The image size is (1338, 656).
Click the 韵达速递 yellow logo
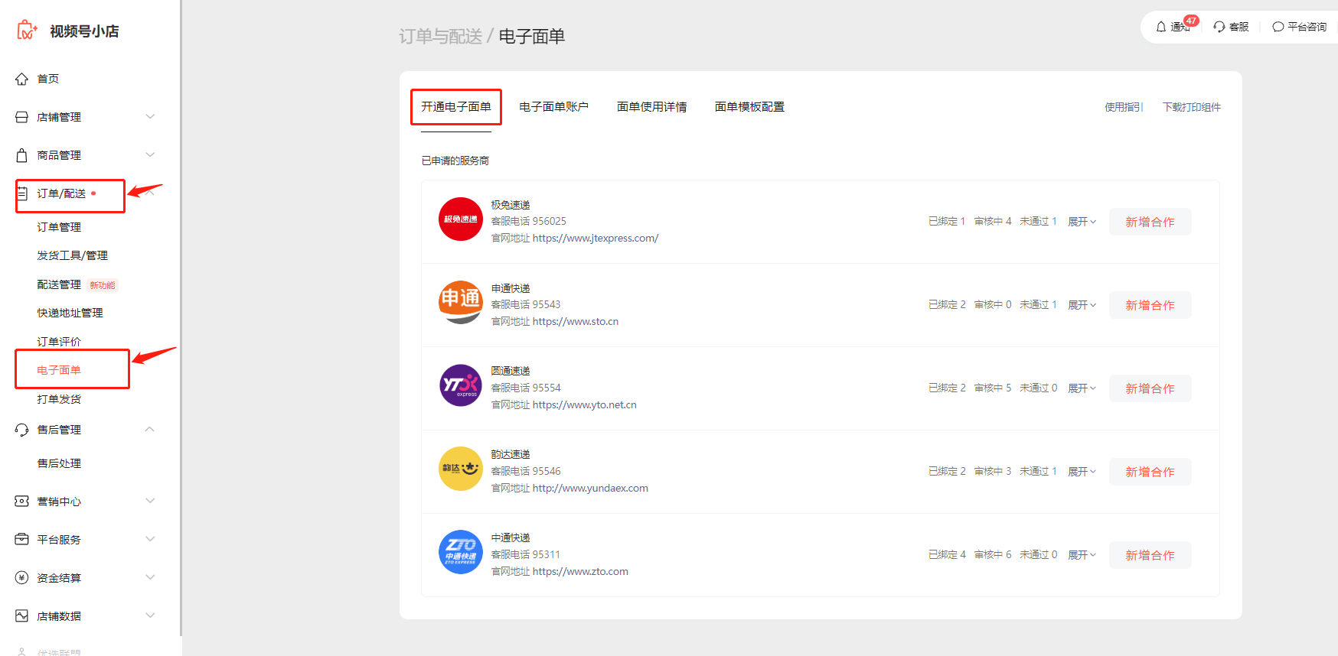(460, 469)
